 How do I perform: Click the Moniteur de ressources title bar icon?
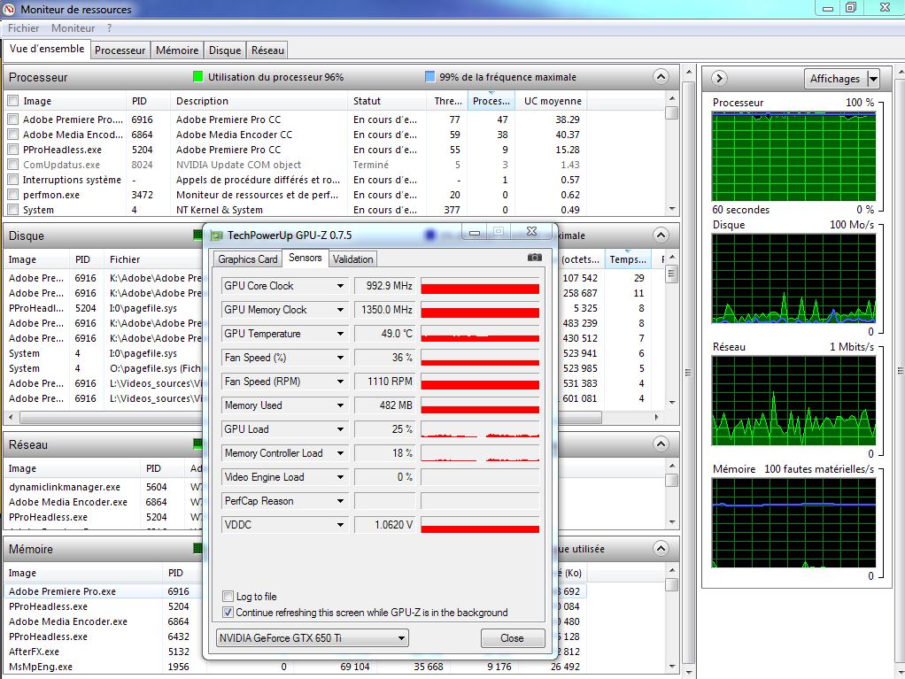(x=9, y=9)
